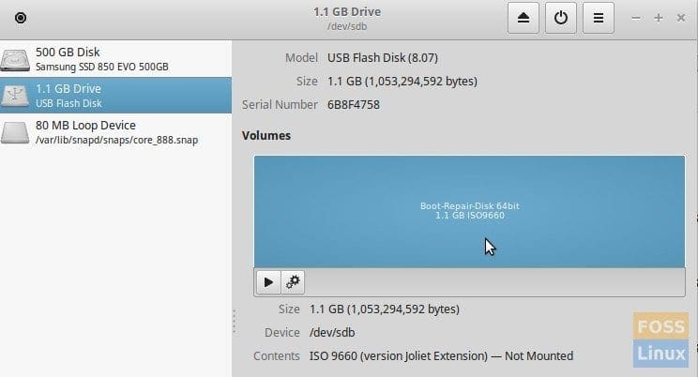Maximize the Disks window
This screenshot has width=698, height=377.
[x=659, y=18]
